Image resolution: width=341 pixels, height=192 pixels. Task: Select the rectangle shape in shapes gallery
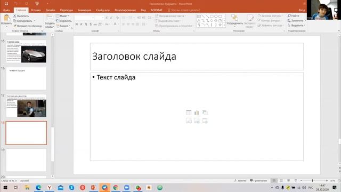[x=212, y=17]
